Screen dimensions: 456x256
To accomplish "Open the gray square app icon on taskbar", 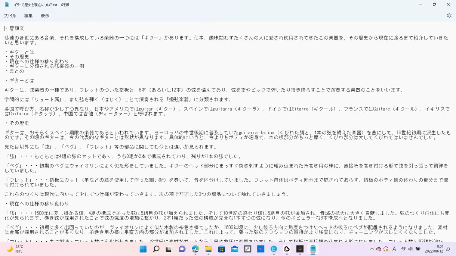I will [x=247, y=249].
